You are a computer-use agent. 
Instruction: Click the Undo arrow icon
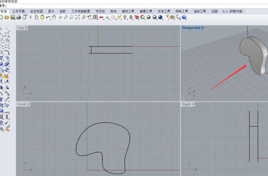coord(48,17)
